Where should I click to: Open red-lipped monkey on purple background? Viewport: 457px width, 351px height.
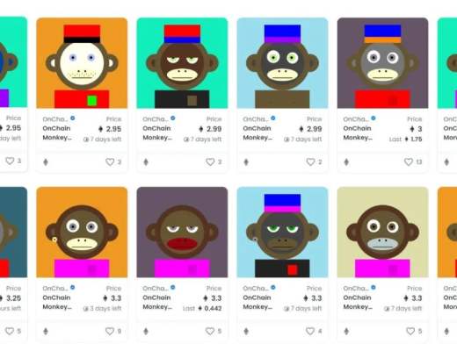pyautogui.click(x=182, y=233)
